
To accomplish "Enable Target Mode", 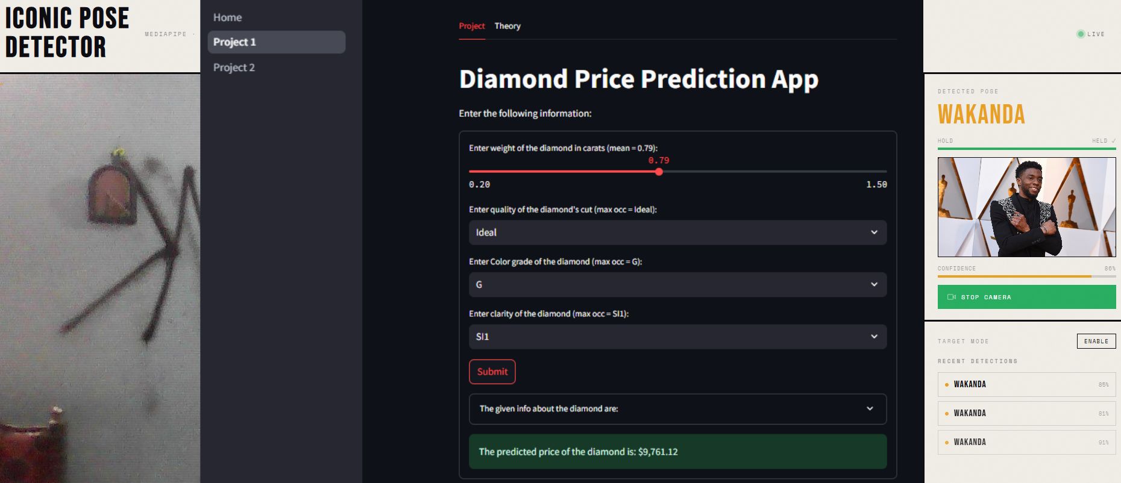I will pos(1096,341).
